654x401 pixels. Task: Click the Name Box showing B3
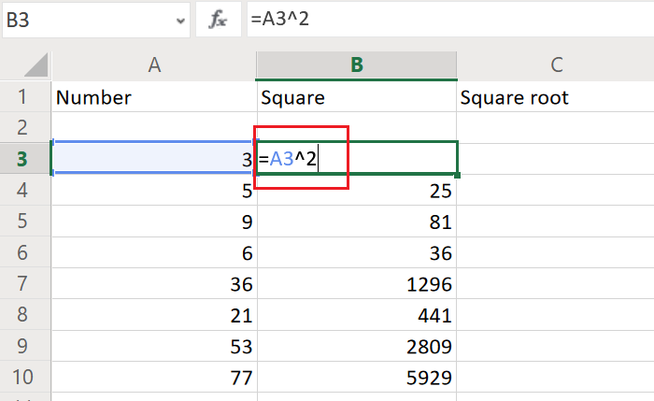point(84,21)
